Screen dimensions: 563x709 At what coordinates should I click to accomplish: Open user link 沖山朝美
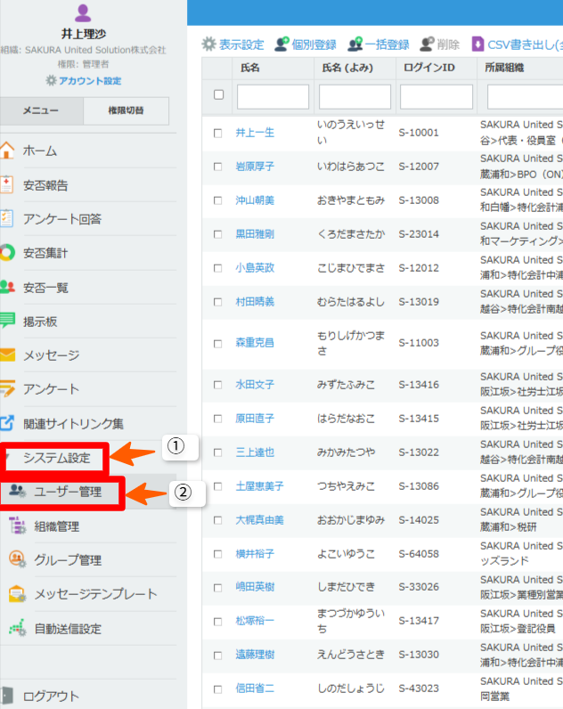[x=255, y=200]
